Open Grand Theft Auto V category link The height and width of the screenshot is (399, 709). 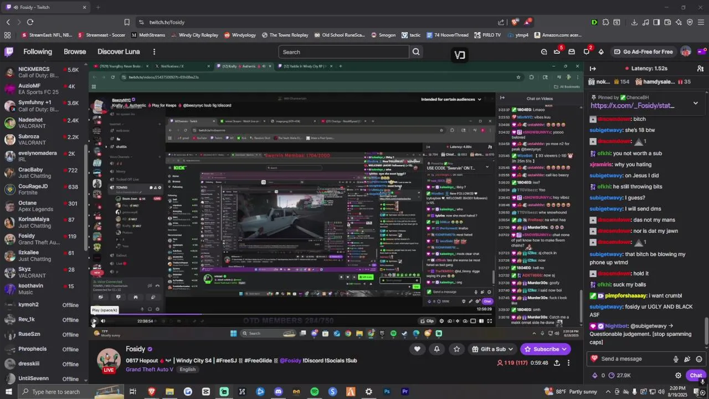(x=150, y=370)
